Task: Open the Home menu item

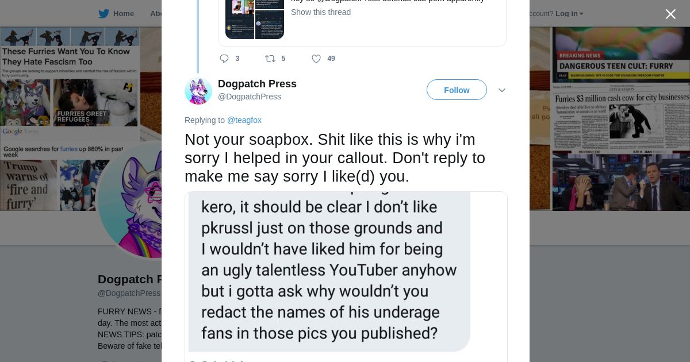Action: point(123,14)
